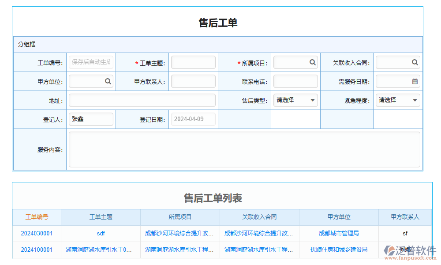Open the 需服务日期 calendar picker icon
The height and width of the screenshot is (265, 441).
(415, 81)
